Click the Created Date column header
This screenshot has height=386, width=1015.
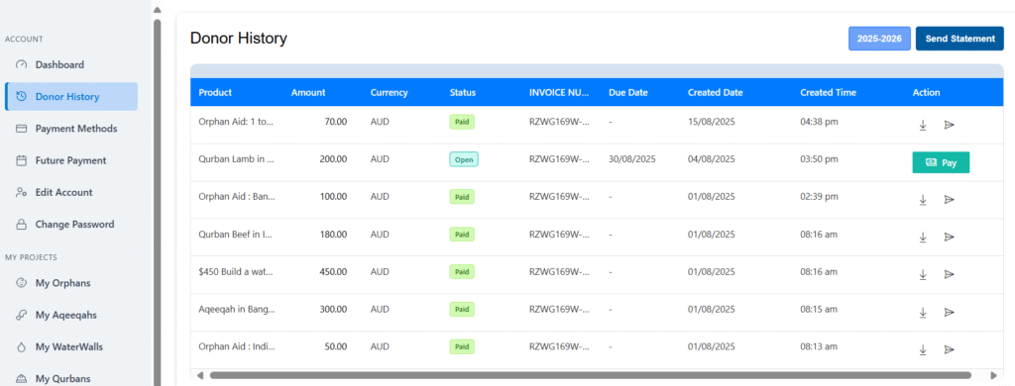coord(716,92)
